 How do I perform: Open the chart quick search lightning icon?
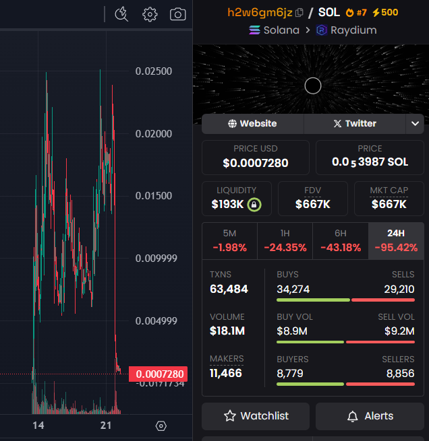[121, 14]
